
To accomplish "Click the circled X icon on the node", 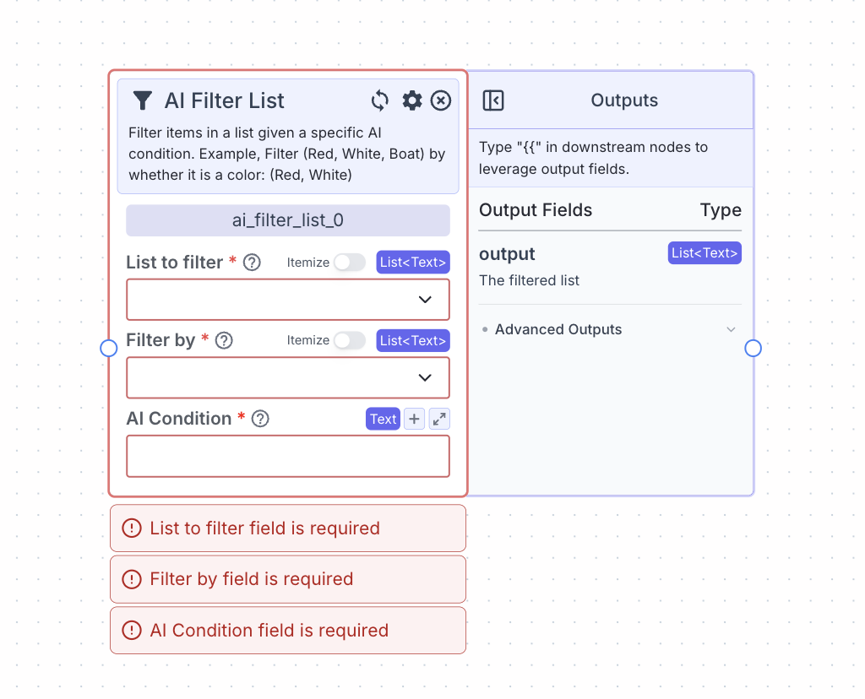I will click(440, 100).
